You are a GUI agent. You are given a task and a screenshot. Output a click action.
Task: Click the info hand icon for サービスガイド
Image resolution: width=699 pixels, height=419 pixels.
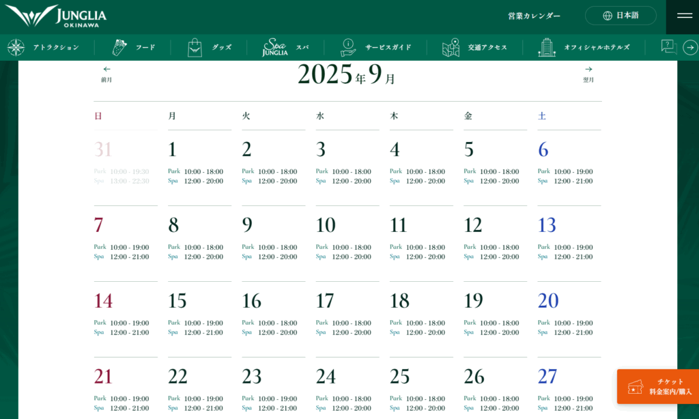(x=348, y=47)
